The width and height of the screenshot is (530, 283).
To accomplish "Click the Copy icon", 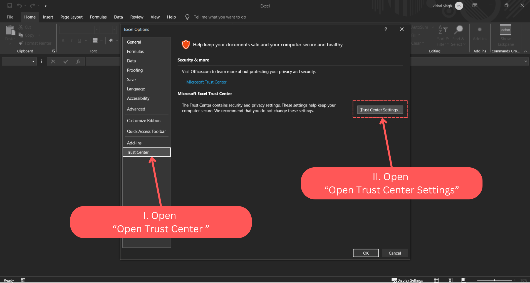I will (21, 35).
